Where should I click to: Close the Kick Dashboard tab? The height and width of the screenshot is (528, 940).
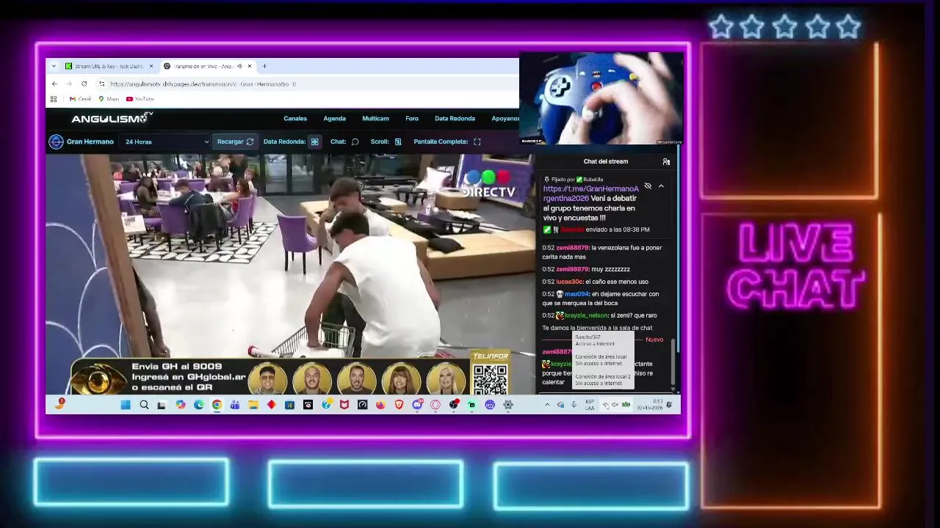pyautogui.click(x=151, y=66)
